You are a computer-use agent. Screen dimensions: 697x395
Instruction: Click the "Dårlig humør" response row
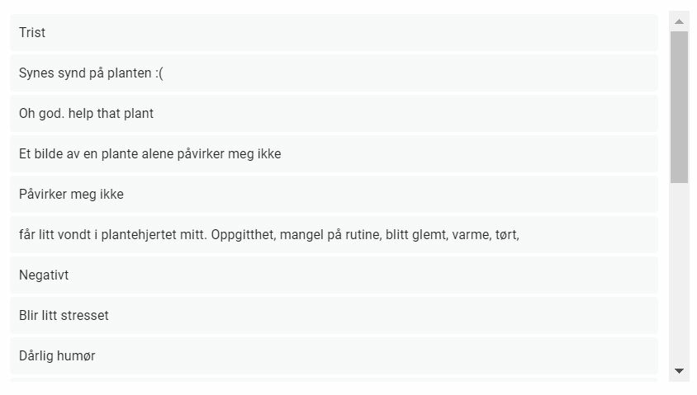click(x=334, y=356)
